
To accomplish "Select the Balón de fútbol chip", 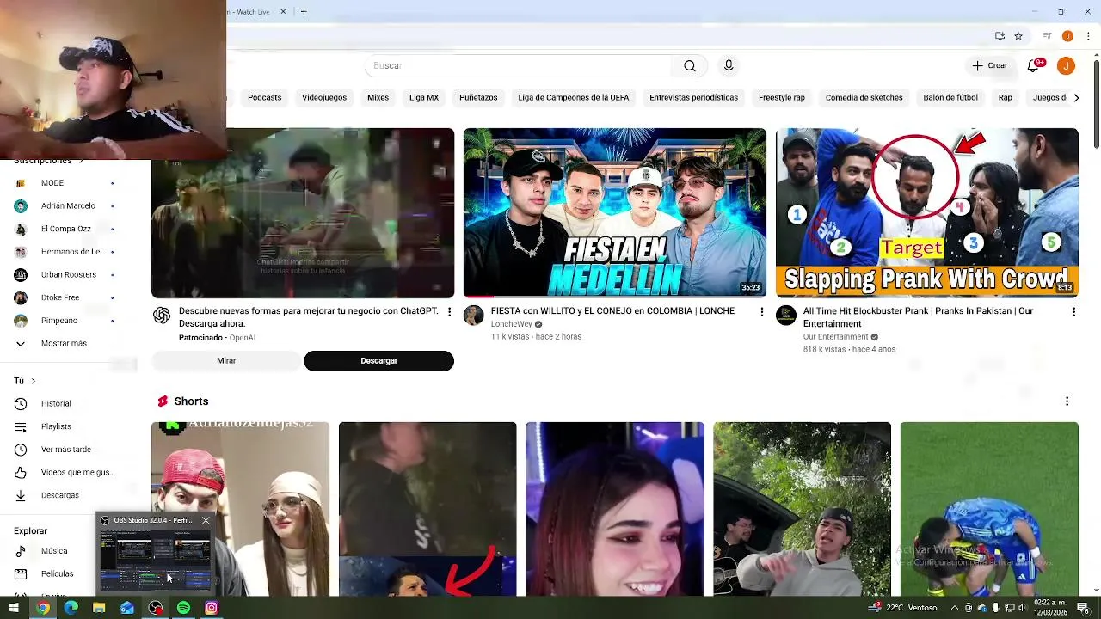I will pos(950,98).
